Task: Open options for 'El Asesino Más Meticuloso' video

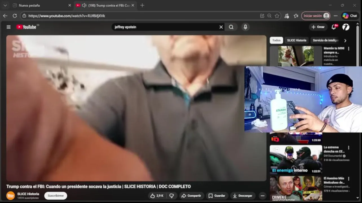Action: (x=349, y=179)
